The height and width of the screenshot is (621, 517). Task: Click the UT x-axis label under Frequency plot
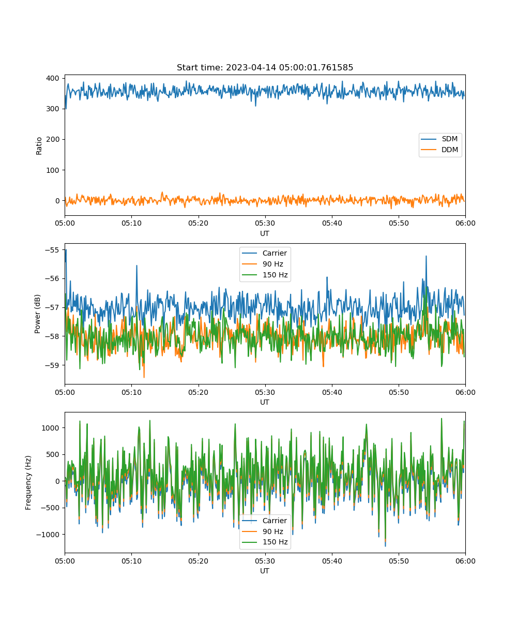(265, 571)
